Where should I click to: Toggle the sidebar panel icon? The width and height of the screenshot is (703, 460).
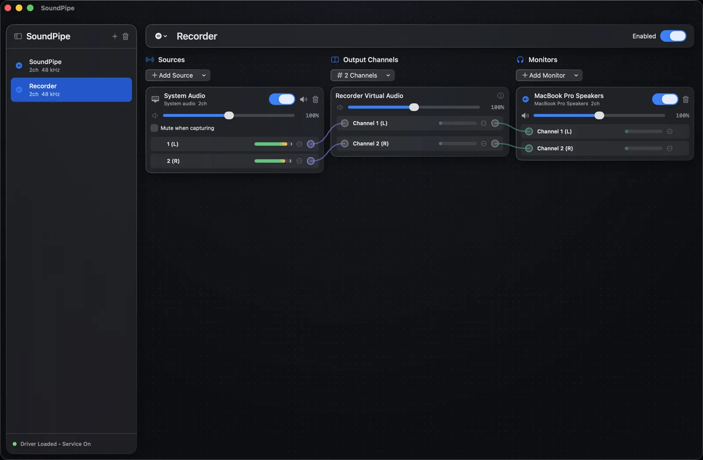18,36
